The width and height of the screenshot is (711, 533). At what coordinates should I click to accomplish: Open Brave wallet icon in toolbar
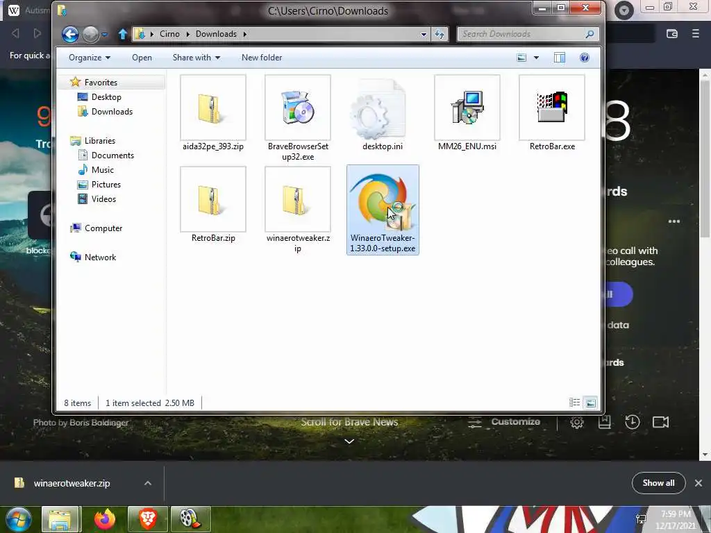click(672, 33)
